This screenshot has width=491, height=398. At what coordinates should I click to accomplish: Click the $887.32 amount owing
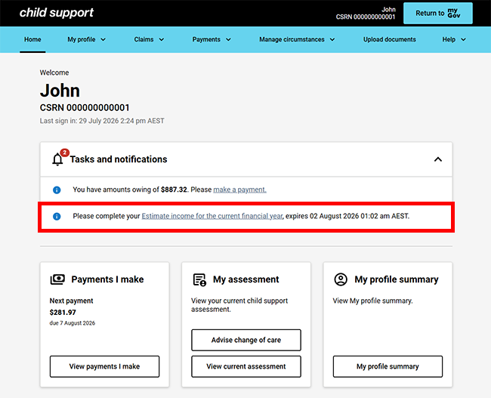(x=174, y=190)
